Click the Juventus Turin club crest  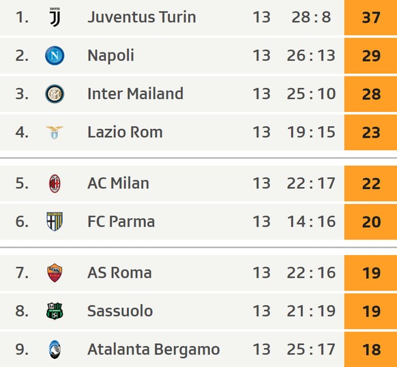[55, 17]
